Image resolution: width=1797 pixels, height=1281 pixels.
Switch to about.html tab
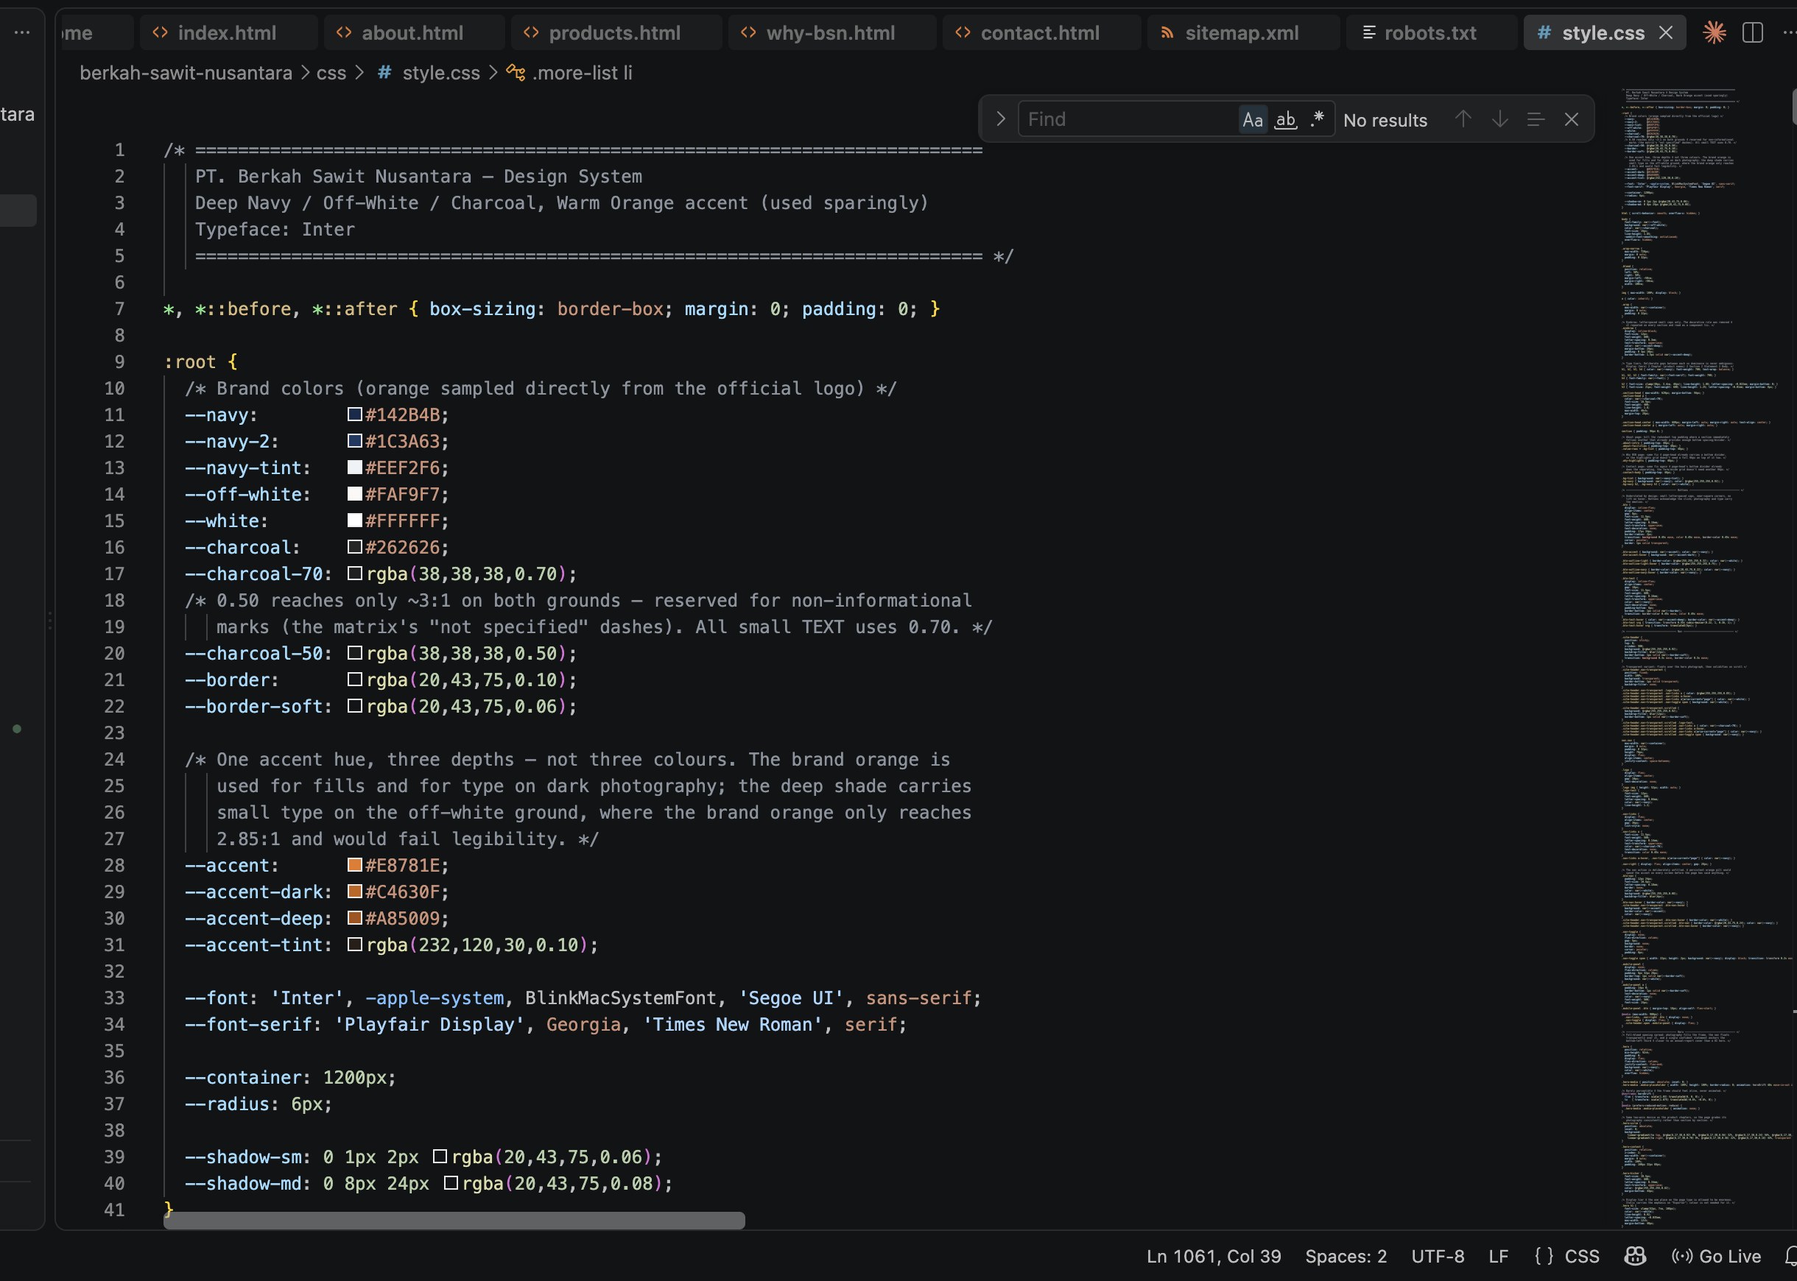(x=414, y=32)
